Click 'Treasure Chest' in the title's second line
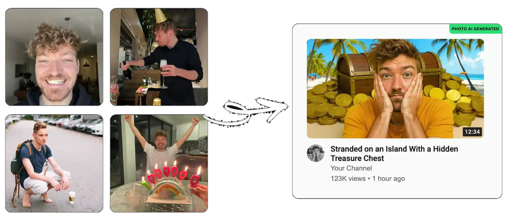Screen dimensions: 508x221 pyautogui.click(x=357, y=158)
